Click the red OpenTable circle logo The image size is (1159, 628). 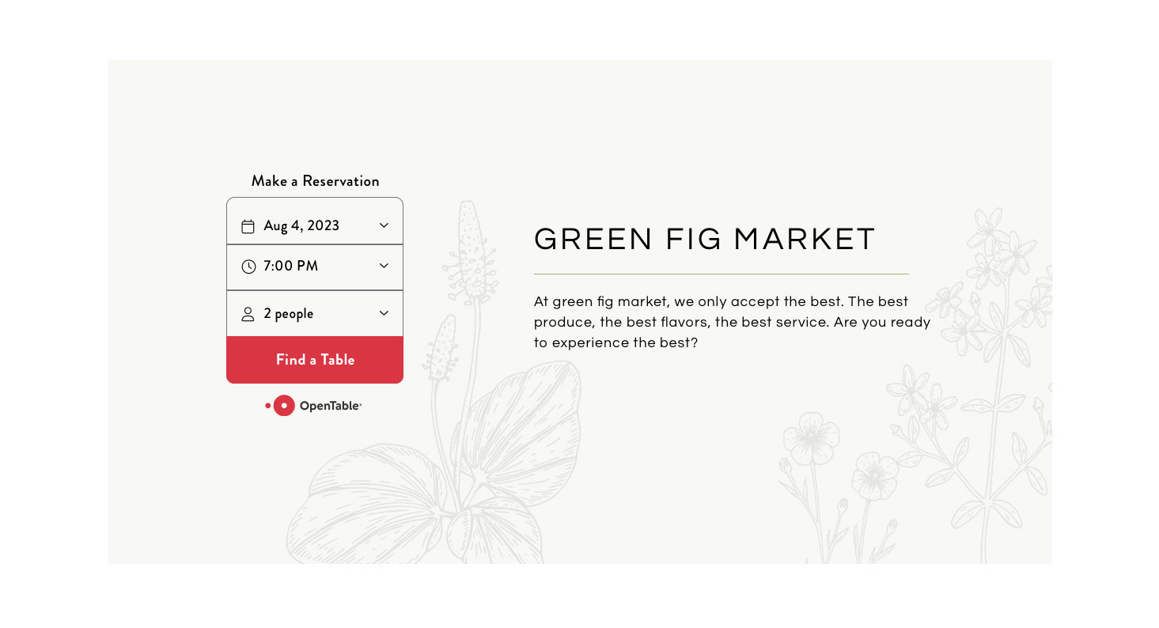[284, 406]
